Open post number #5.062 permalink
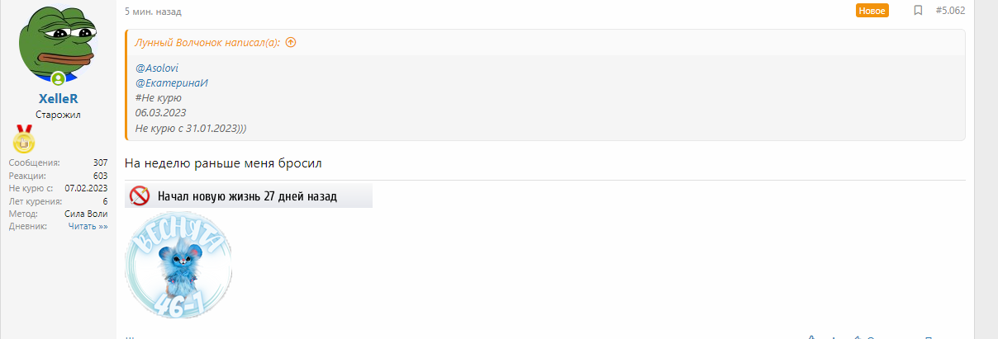The image size is (998, 339). [x=950, y=11]
